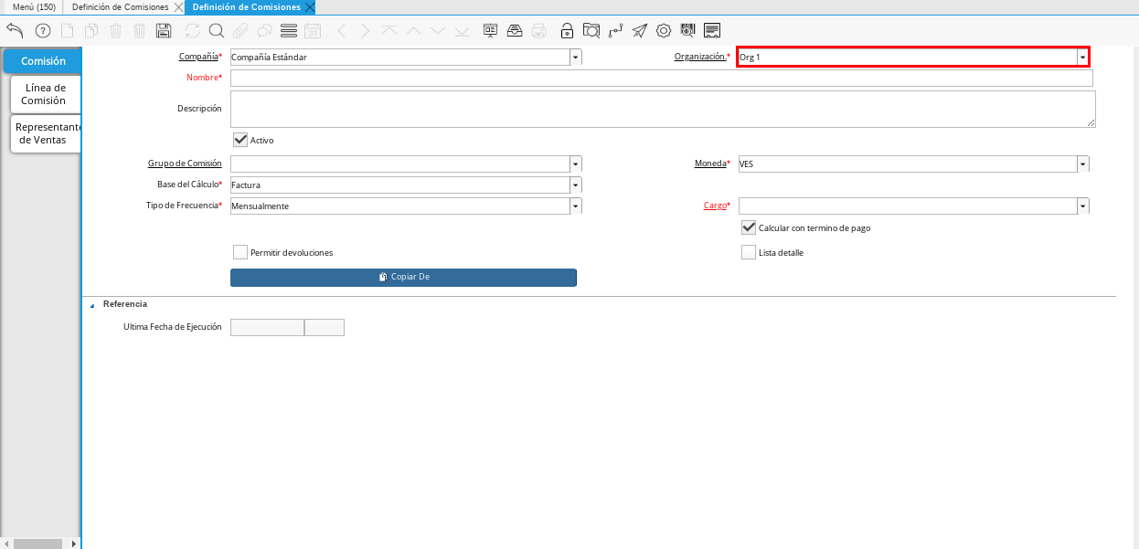Click the Copy record icon
The width and height of the screenshot is (1139, 549).
(x=91, y=30)
